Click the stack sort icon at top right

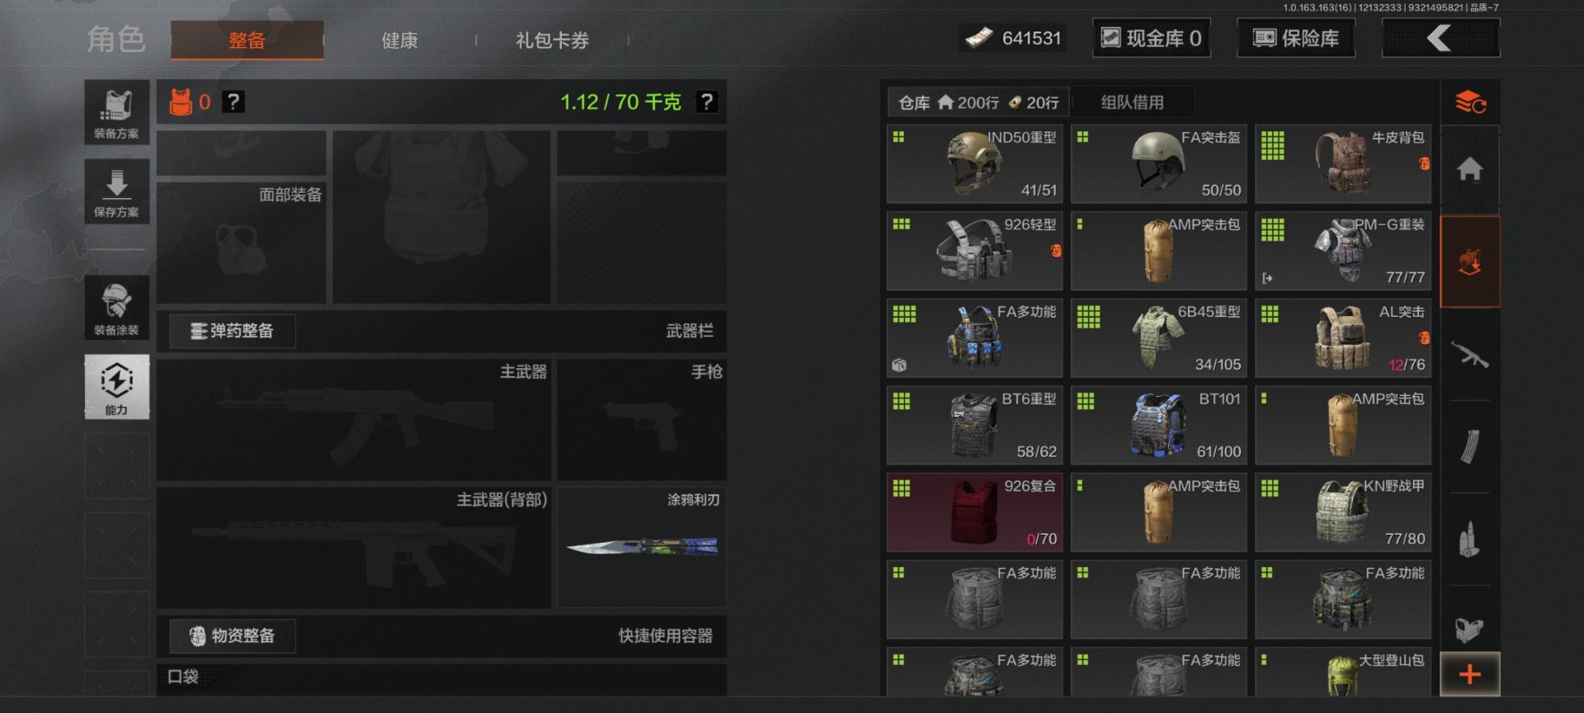pyautogui.click(x=1469, y=102)
